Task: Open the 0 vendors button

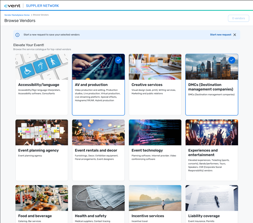Action: (x=238, y=18)
